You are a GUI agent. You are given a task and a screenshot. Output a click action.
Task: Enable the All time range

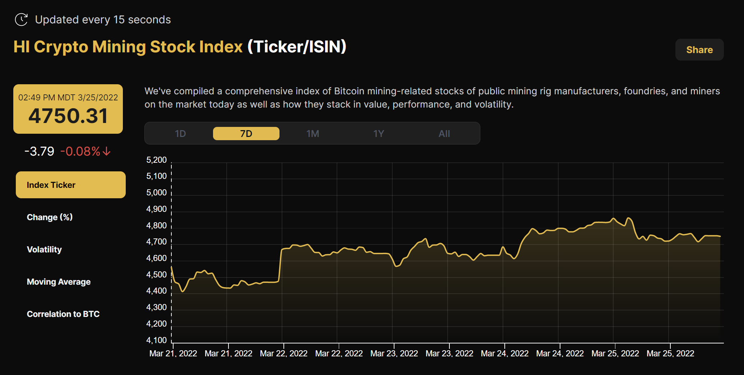[x=444, y=133]
